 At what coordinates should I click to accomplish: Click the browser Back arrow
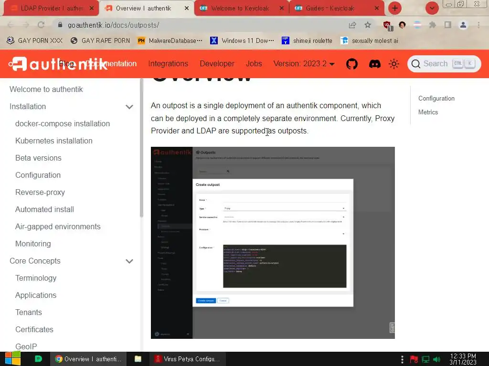coord(11,25)
